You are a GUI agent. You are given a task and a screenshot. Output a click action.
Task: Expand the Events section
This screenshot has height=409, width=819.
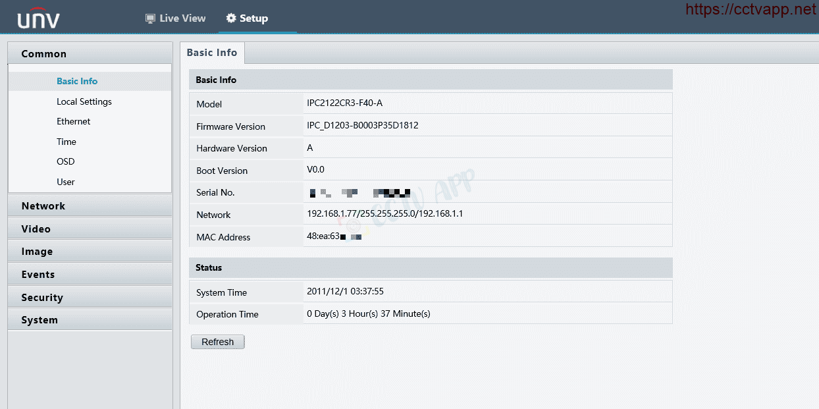[38, 275]
